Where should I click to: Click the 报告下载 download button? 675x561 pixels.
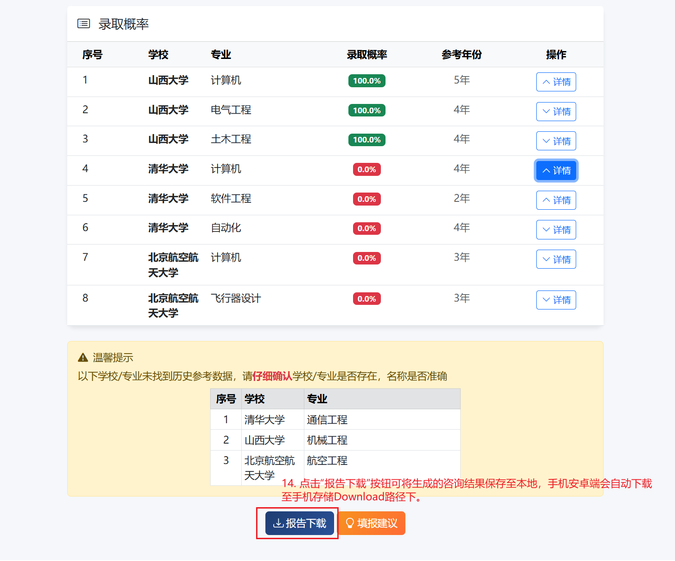(300, 523)
